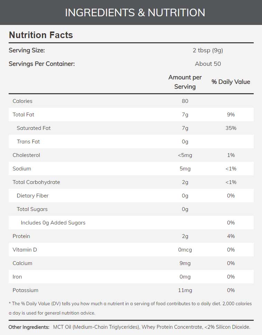Image resolution: width=262 pixels, height=335 pixels.
Task: Click the Total Carbohydrate row label
Action: [36, 182]
